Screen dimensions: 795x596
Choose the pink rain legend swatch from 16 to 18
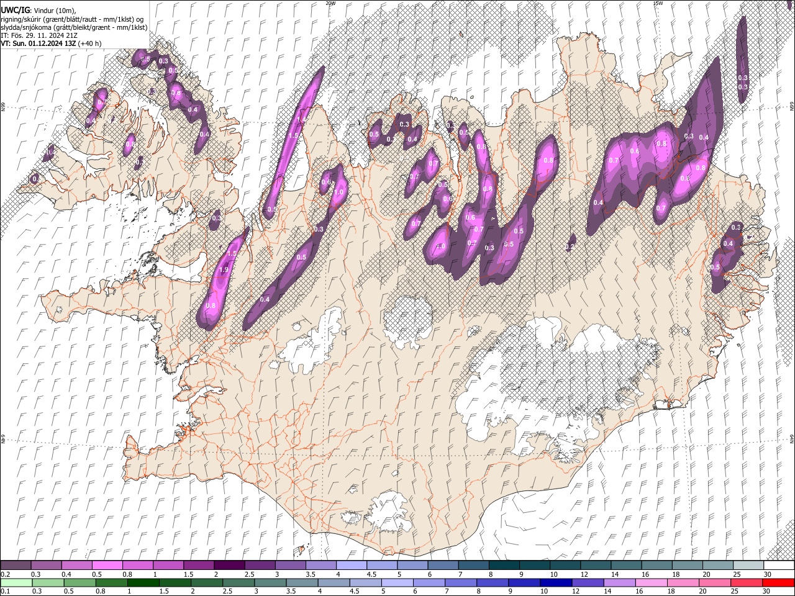coord(652,582)
